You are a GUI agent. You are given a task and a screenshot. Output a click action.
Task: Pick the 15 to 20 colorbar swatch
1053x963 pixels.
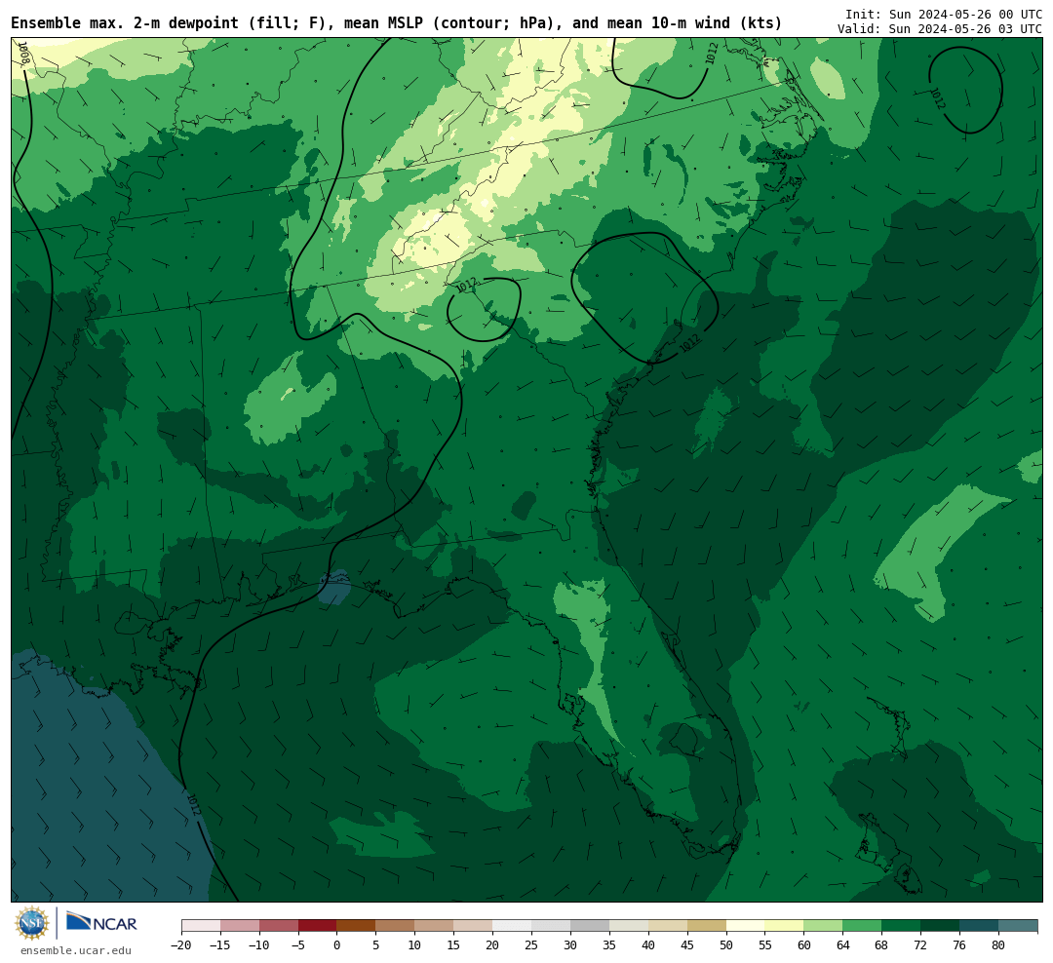tap(474, 926)
